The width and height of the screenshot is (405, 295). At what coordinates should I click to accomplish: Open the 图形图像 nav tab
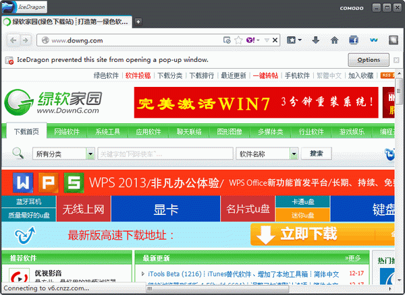230,131
